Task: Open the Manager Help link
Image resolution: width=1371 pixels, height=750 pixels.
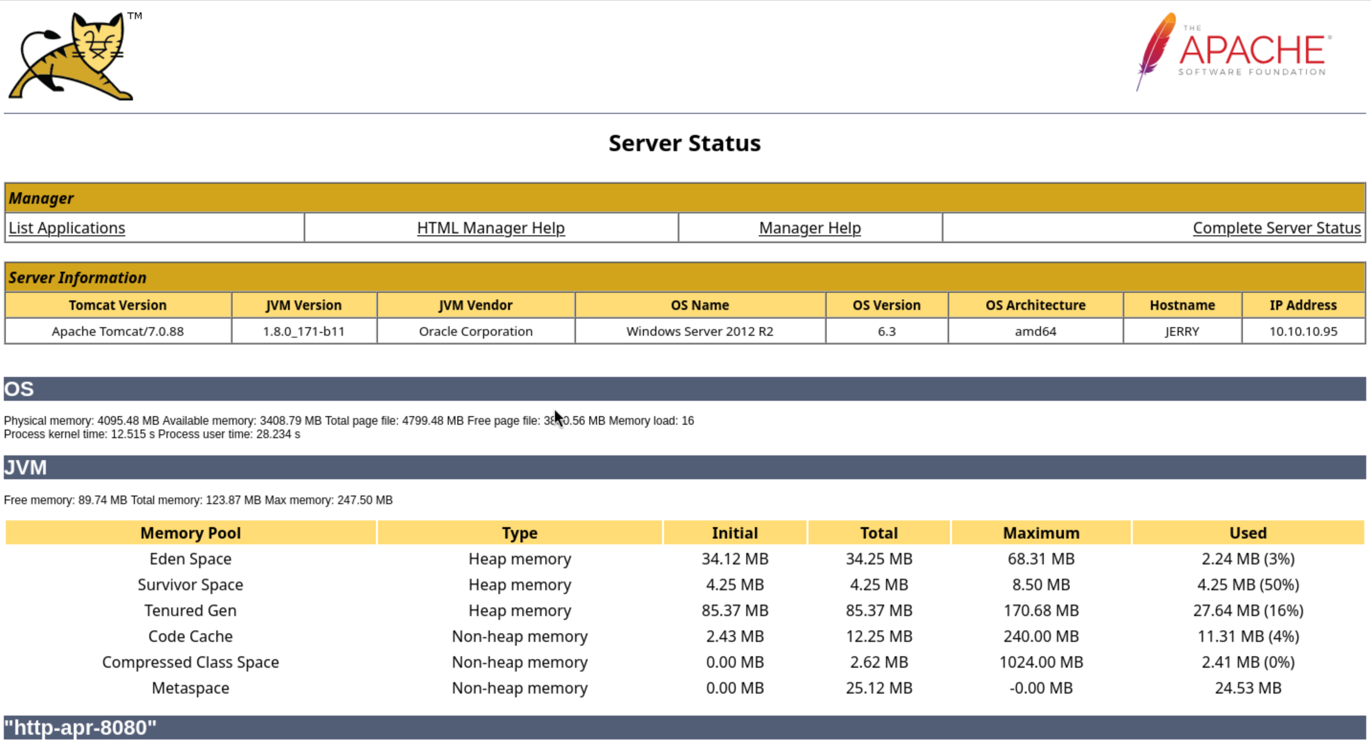Action: (x=809, y=228)
